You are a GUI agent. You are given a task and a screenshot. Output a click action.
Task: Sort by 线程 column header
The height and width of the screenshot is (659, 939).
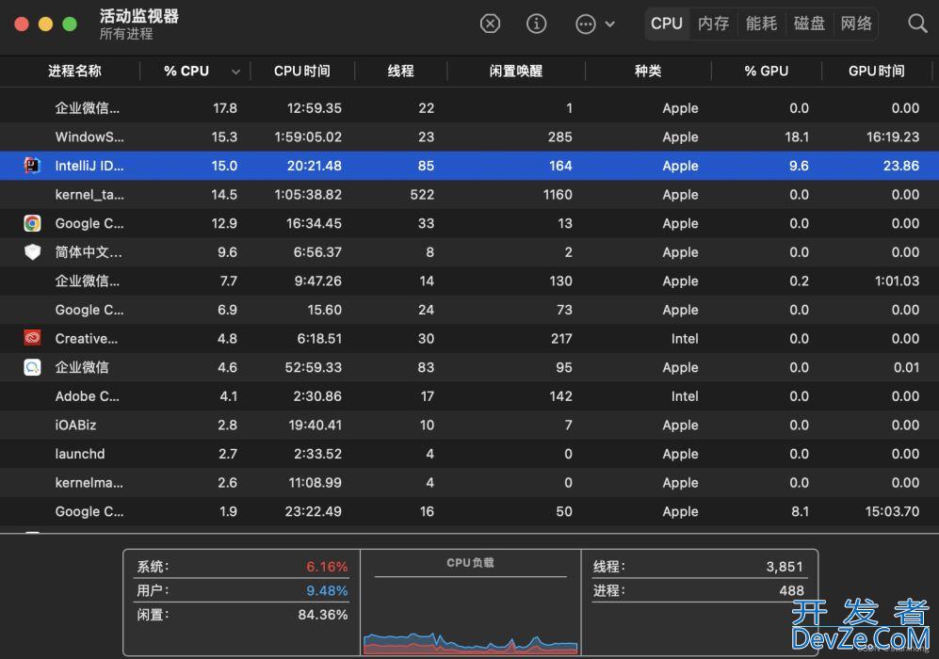[x=400, y=72]
